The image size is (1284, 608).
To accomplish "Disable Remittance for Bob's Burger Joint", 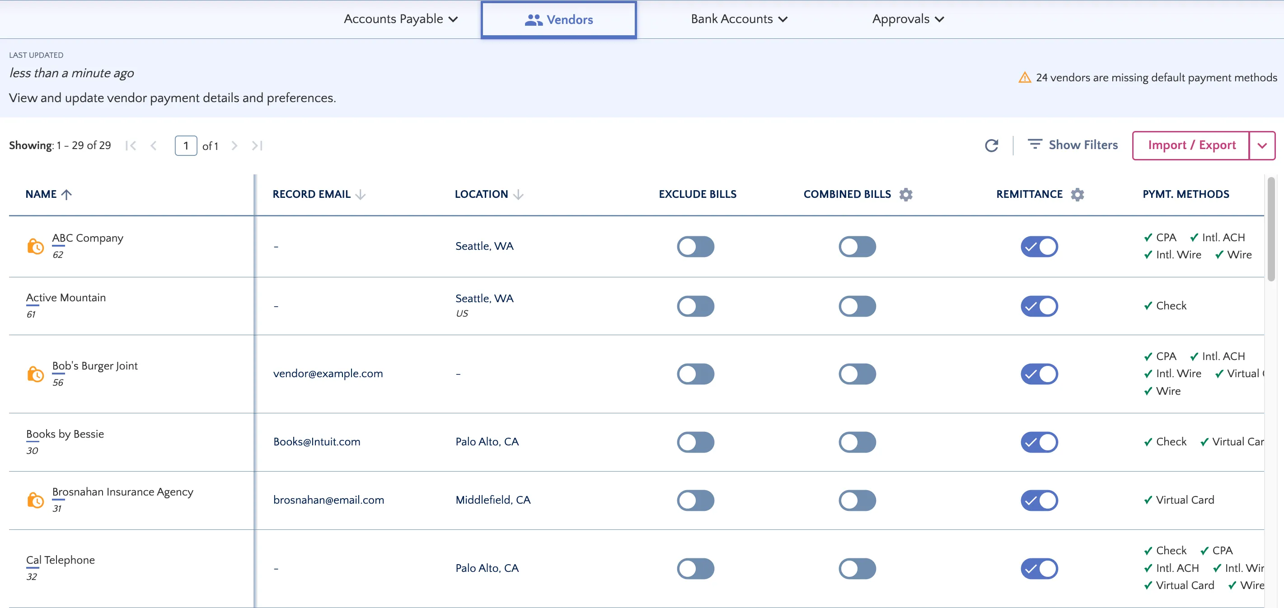I will coord(1039,374).
